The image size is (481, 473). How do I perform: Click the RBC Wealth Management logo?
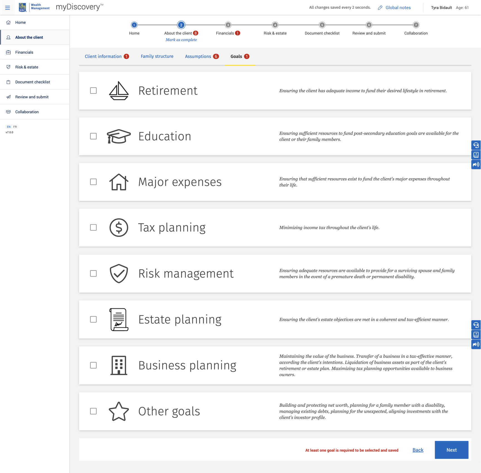point(34,7)
